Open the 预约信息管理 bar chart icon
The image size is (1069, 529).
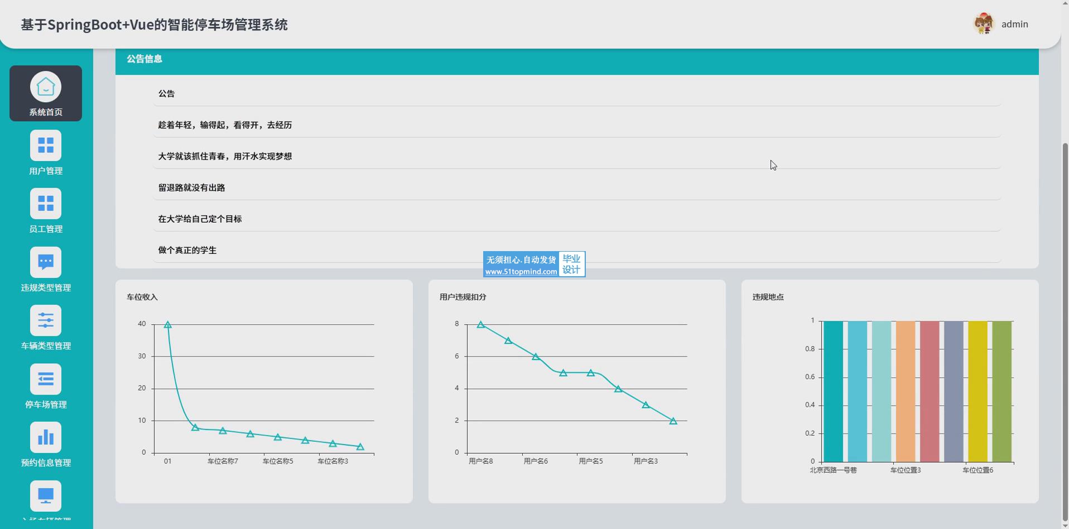[x=46, y=437]
